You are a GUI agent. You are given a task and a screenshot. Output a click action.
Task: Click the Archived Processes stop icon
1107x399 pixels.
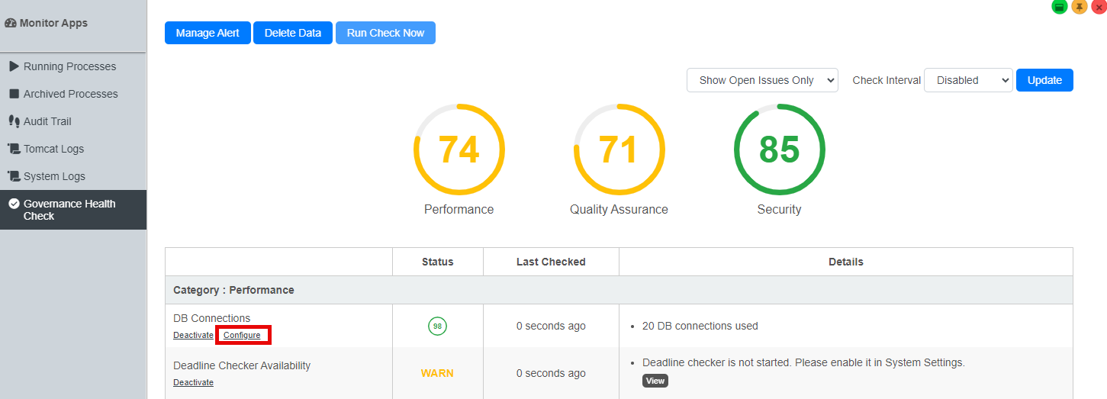coord(14,94)
